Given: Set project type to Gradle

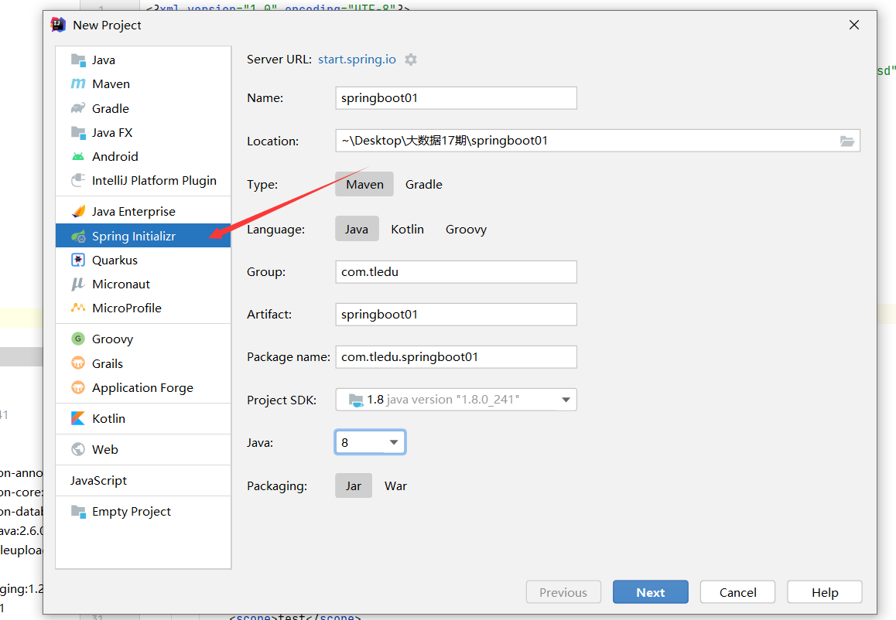Looking at the screenshot, I should (424, 185).
